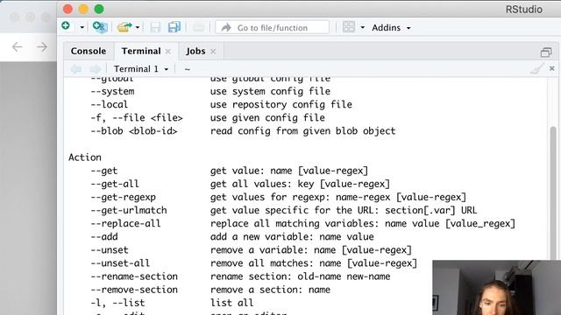Select the Terminal tab
Image resolution: width=561 pixels, height=315 pixels.
(141, 51)
